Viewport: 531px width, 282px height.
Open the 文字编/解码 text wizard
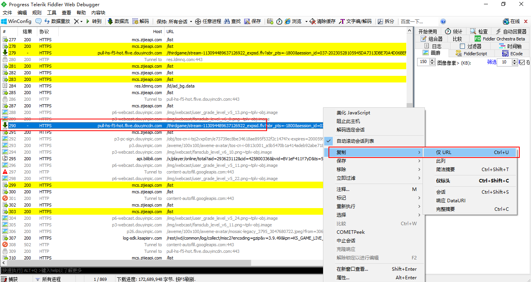click(355, 21)
